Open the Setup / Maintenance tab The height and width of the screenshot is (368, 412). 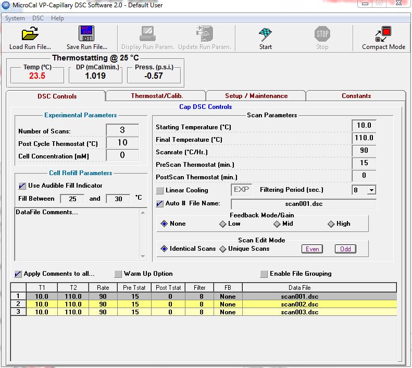pos(256,96)
